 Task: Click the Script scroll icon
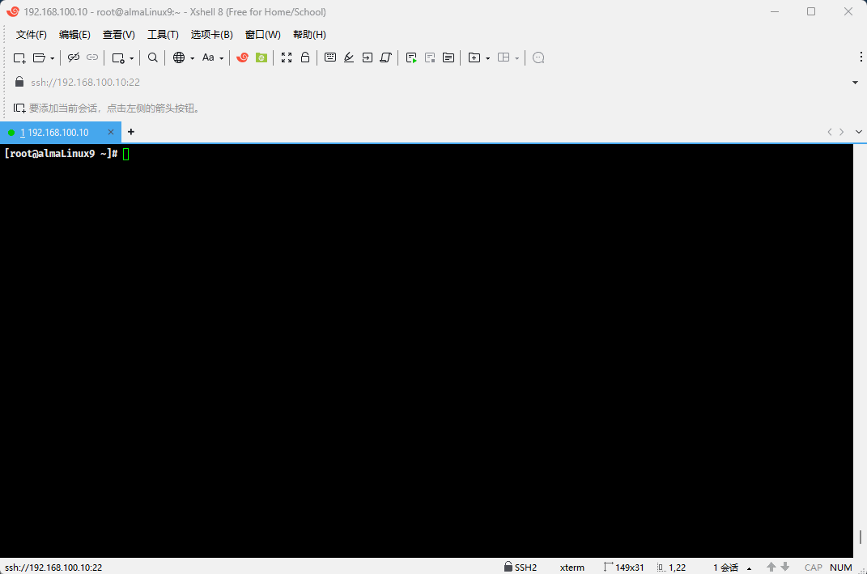pos(386,57)
